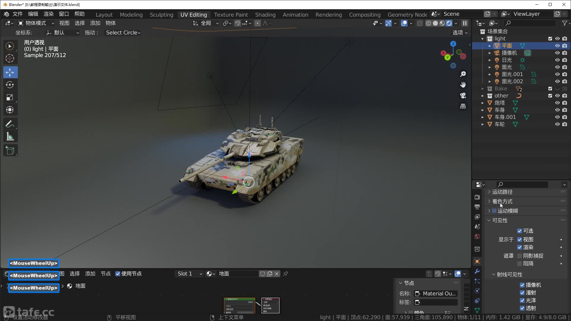This screenshot has width=571, height=321.
Task: Open the Slot 1 material dropdown
Action: [189, 274]
